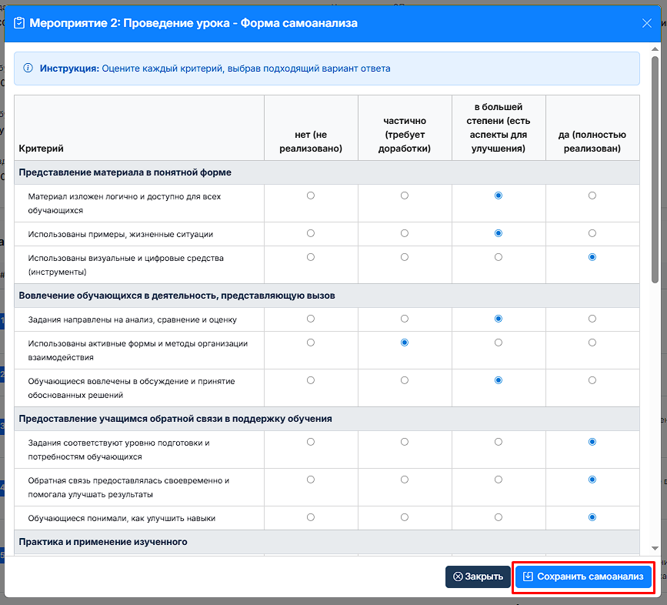Viewport: 667px width, 605px height.
Task: Select 'да' for Задания направлены на анализ
Action: pyautogui.click(x=592, y=319)
